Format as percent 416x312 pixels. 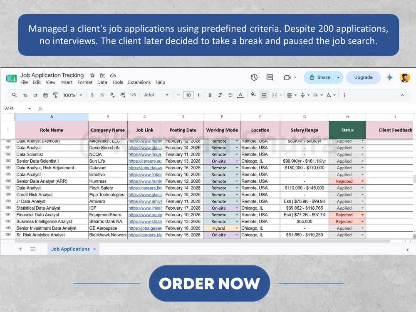(102, 95)
